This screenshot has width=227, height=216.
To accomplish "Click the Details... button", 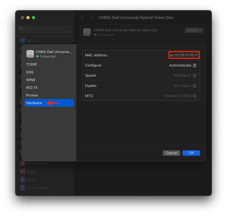I will 194,30.
